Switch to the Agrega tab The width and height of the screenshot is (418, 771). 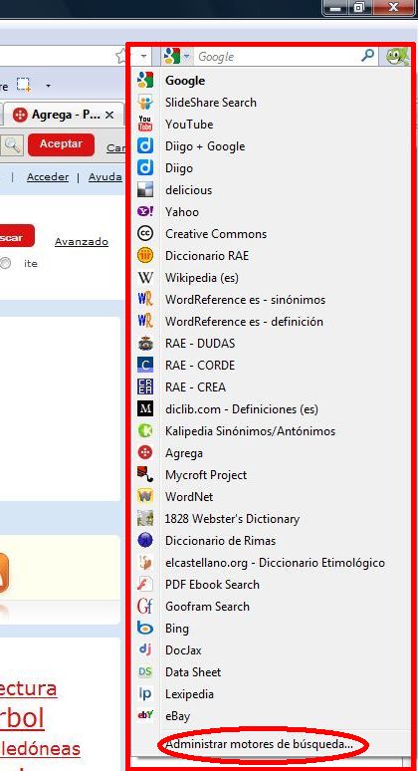click(64, 116)
